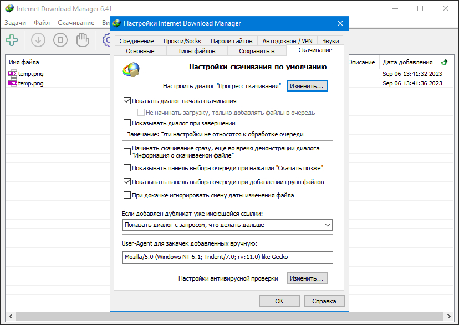The width and height of the screenshot is (459, 325).
Task: Click the IDM icon in main window title bar
Action: [9, 8]
